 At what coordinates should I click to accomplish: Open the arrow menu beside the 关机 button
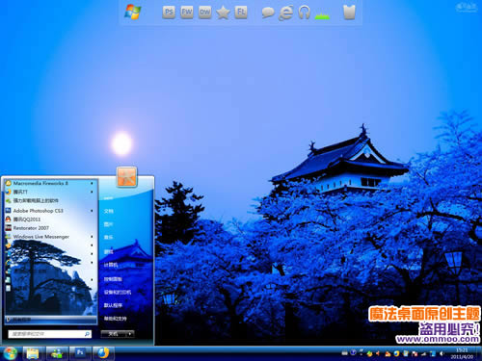pyautogui.click(x=130, y=334)
